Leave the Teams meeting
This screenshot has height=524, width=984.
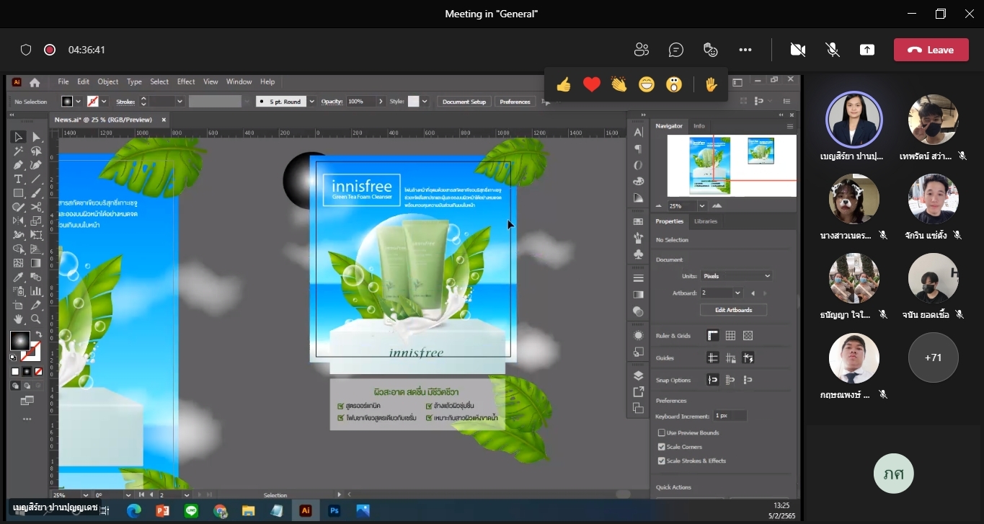[x=931, y=50]
